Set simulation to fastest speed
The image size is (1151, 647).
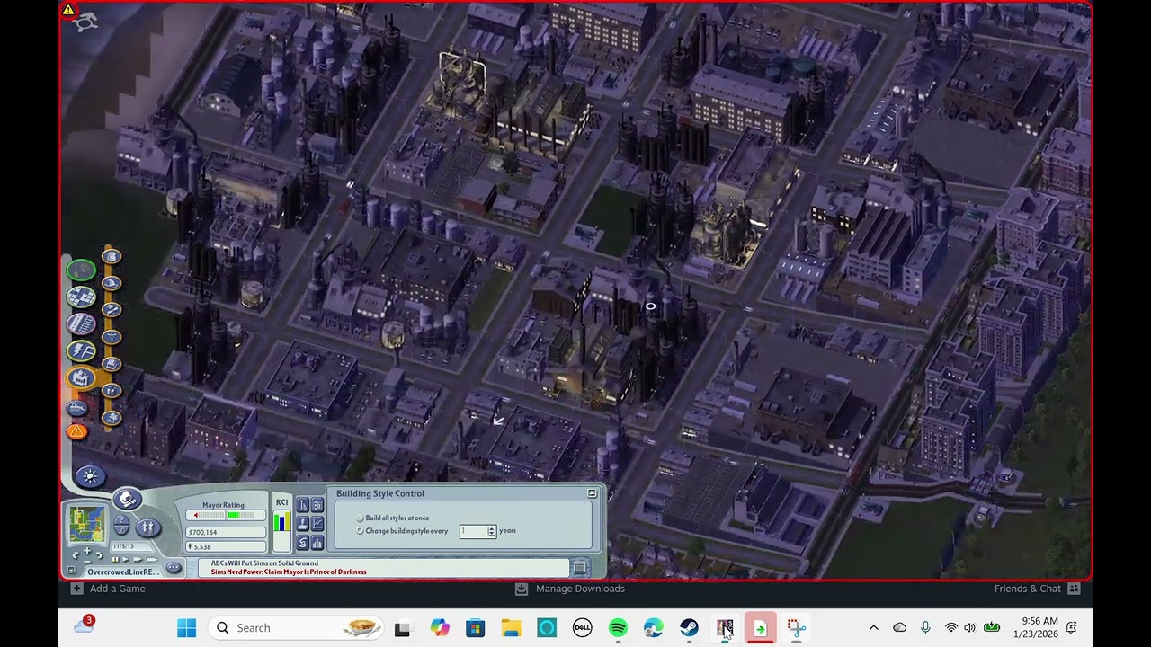point(152,559)
